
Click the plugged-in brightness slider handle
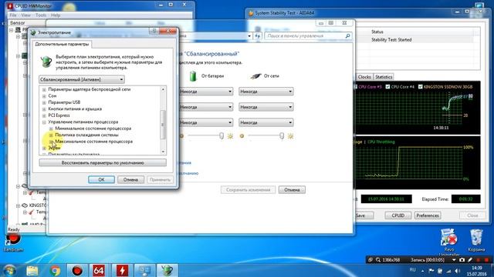[x=282, y=135]
